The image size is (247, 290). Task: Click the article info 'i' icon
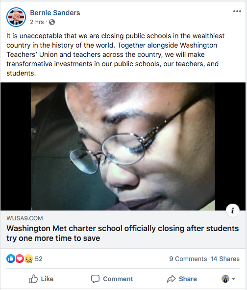tap(233, 211)
